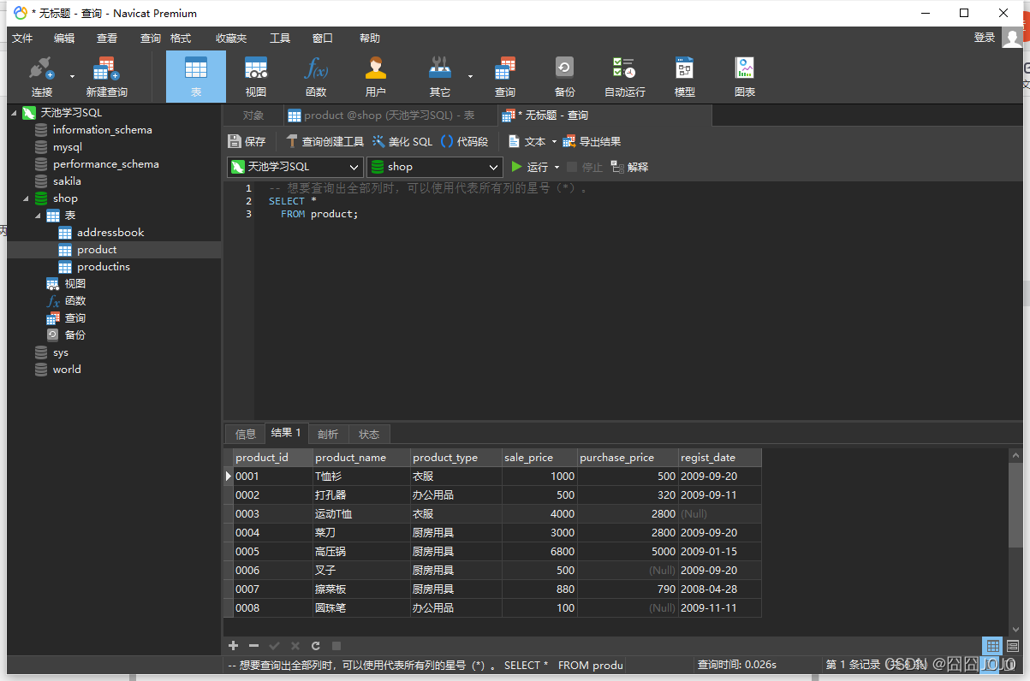This screenshot has height=681, width=1030.
Task: Open the Automation (自动运行) toolbar icon
Action: coord(625,77)
